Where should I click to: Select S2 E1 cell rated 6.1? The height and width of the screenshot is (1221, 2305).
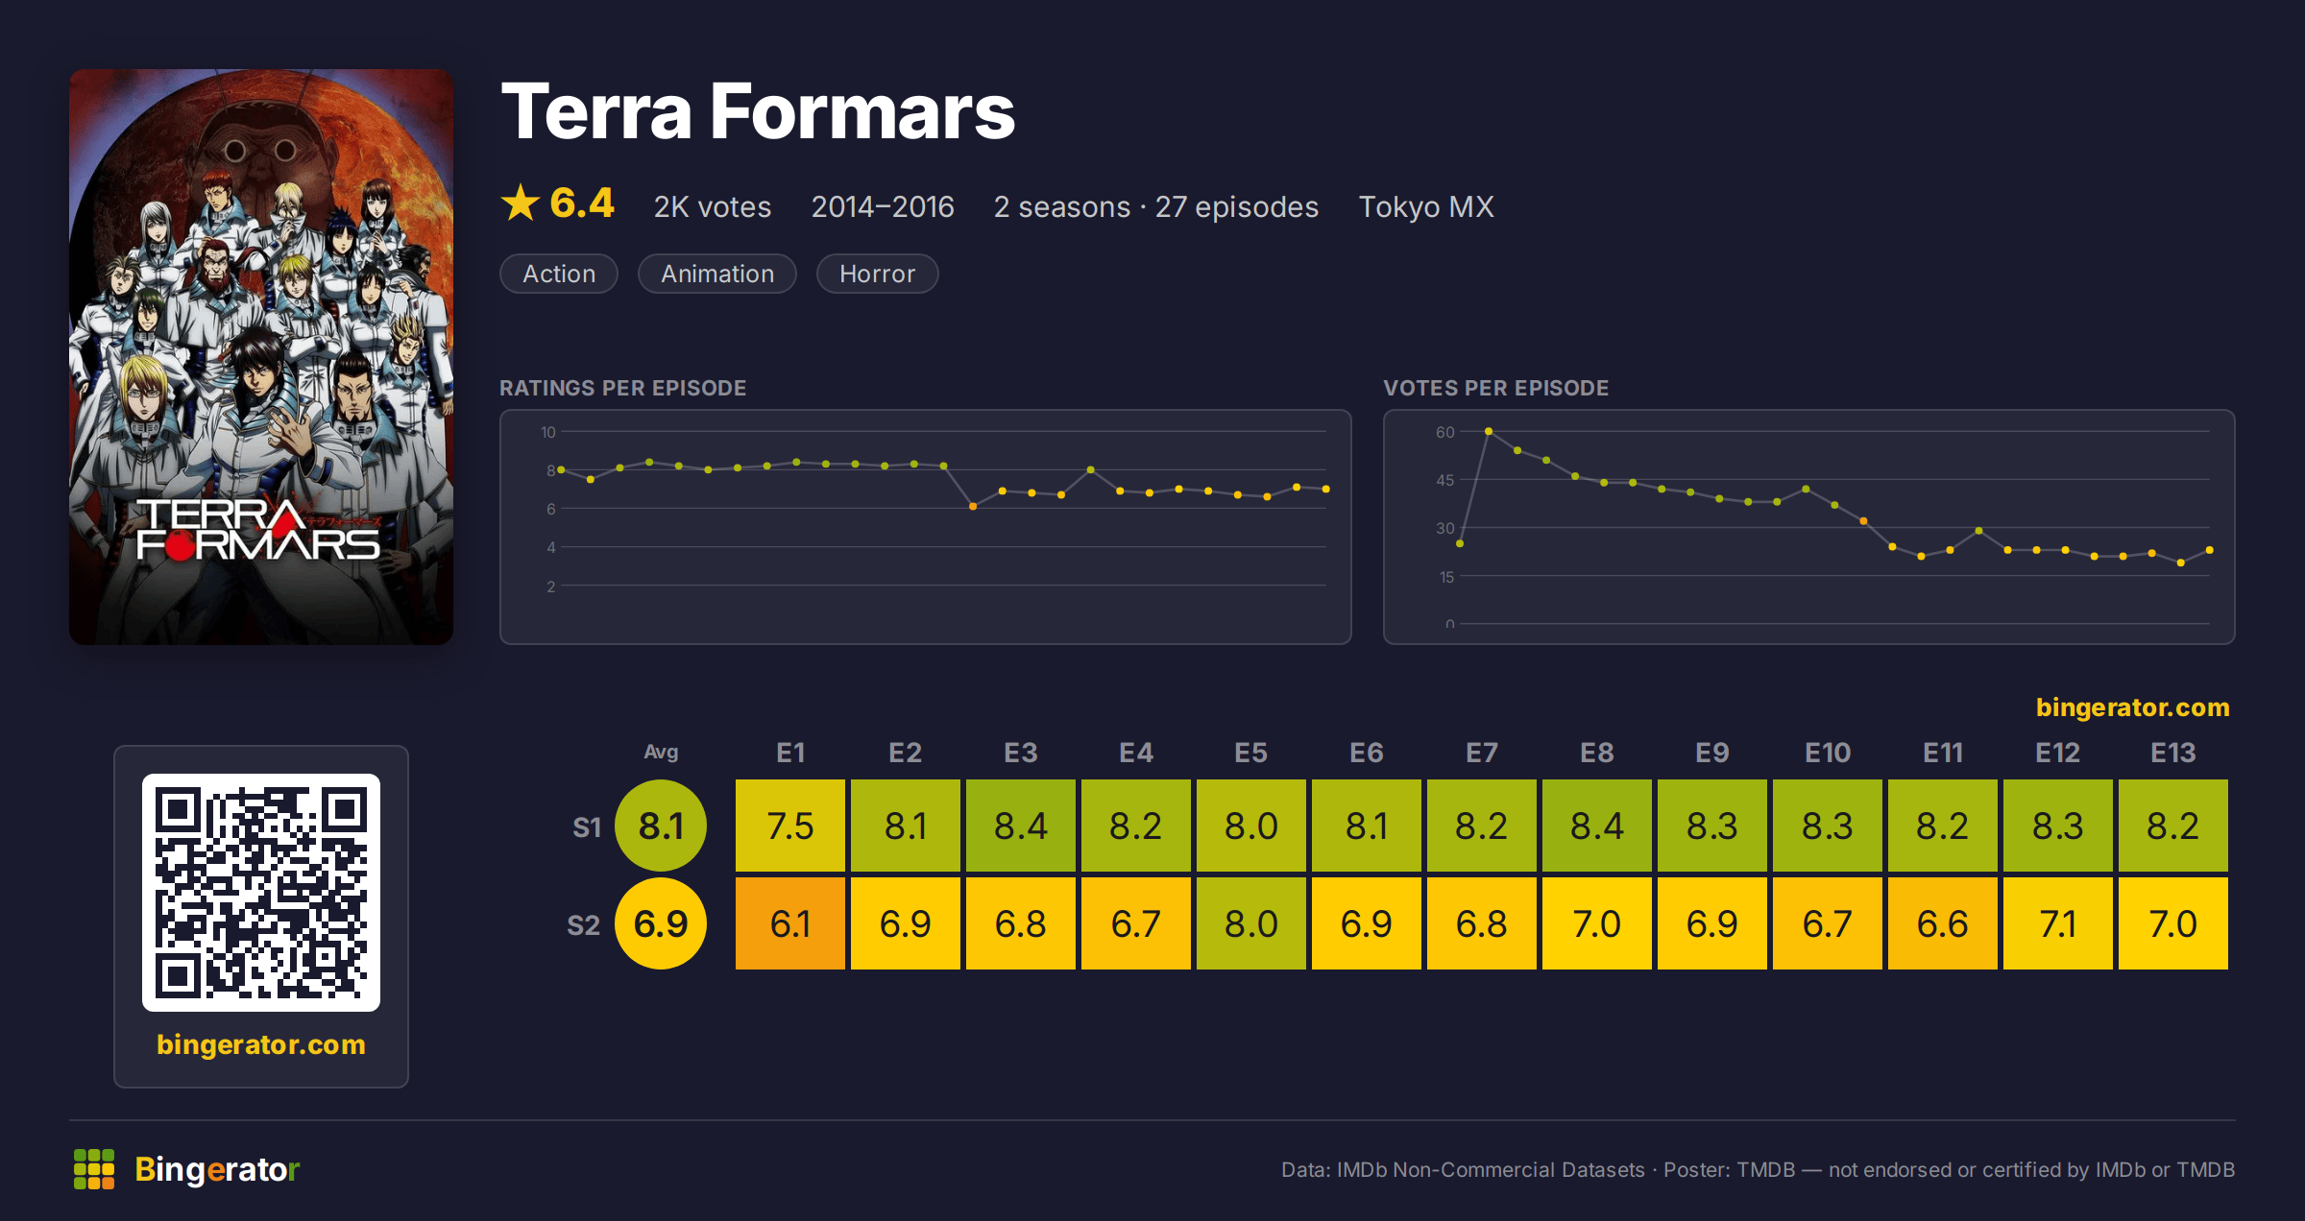790,923
